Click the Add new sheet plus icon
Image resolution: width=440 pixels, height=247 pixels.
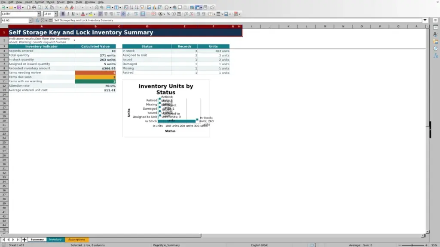(x=24, y=240)
